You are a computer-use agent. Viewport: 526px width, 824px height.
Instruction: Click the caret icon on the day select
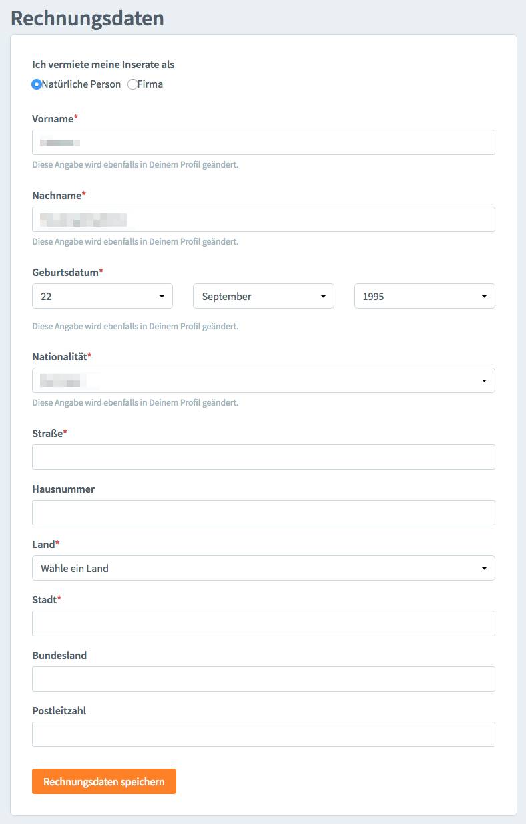(162, 297)
